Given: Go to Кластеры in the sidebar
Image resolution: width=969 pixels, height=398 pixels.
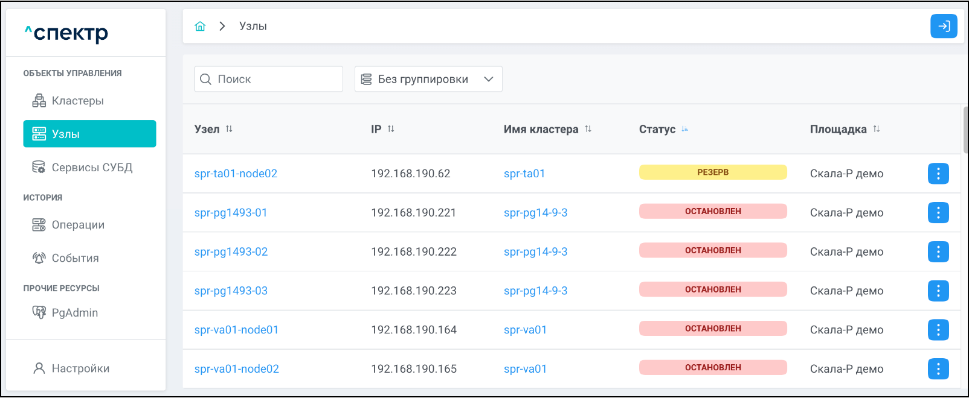Looking at the screenshot, I should tap(77, 101).
